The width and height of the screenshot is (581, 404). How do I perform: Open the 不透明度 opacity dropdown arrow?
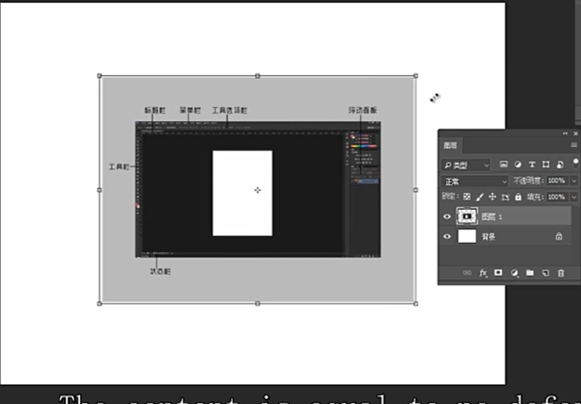click(574, 180)
